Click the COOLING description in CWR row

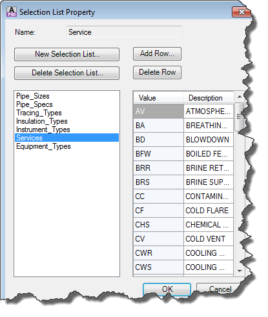tap(209, 253)
